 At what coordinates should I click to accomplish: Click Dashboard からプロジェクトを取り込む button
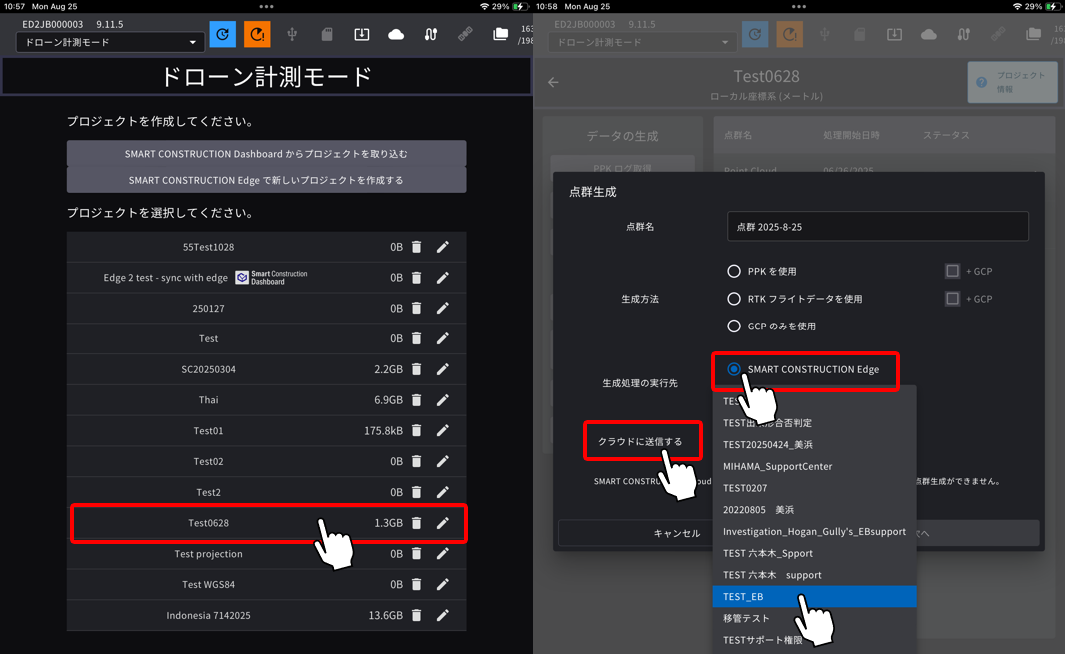266,154
